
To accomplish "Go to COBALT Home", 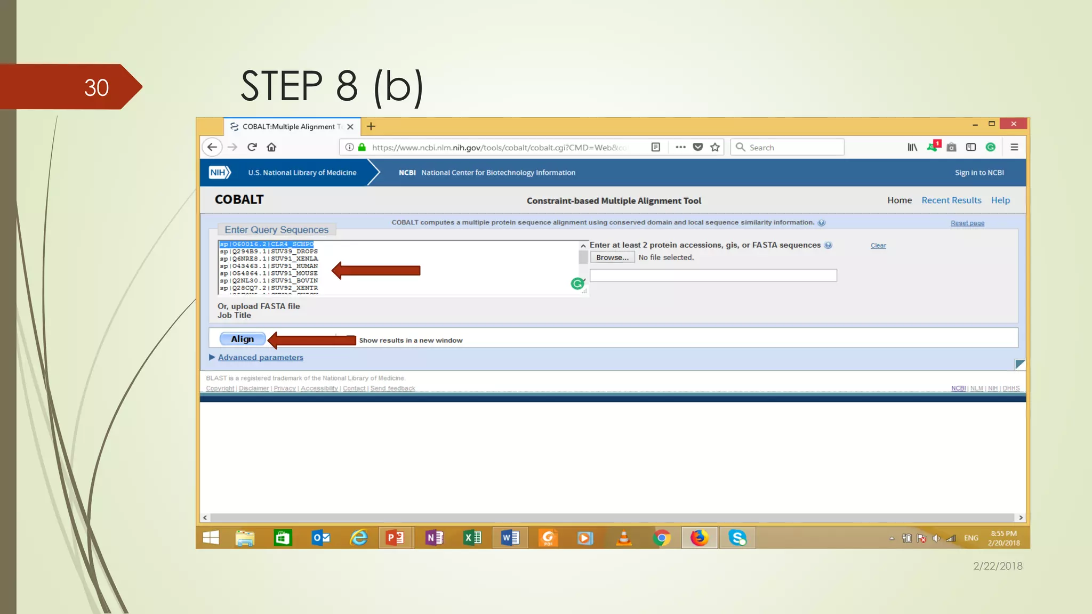I will (900, 200).
